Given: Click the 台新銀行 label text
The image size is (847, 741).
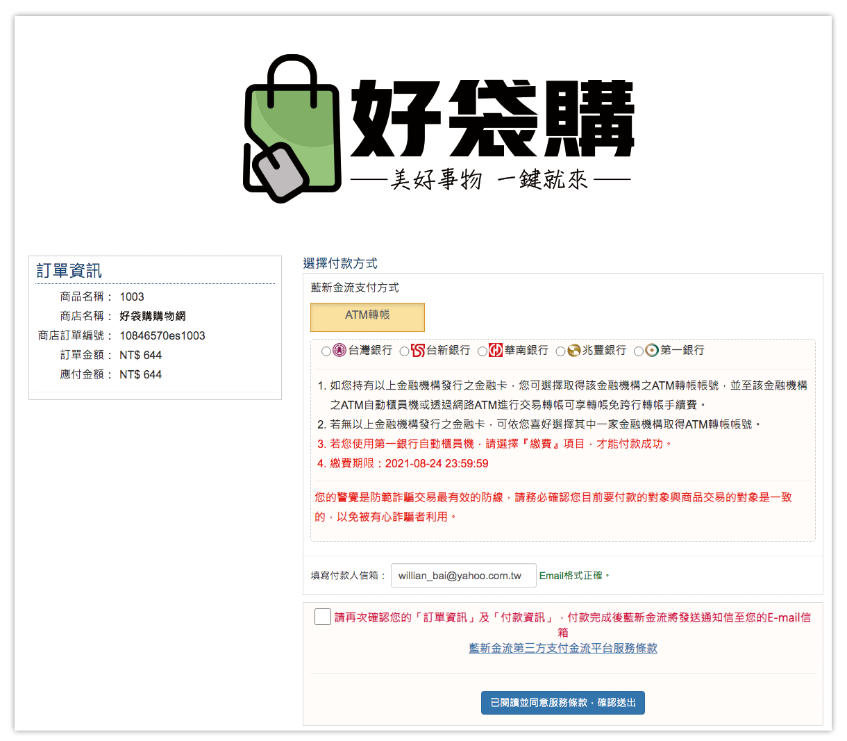Looking at the screenshot, I should click(x=448, y=351).
